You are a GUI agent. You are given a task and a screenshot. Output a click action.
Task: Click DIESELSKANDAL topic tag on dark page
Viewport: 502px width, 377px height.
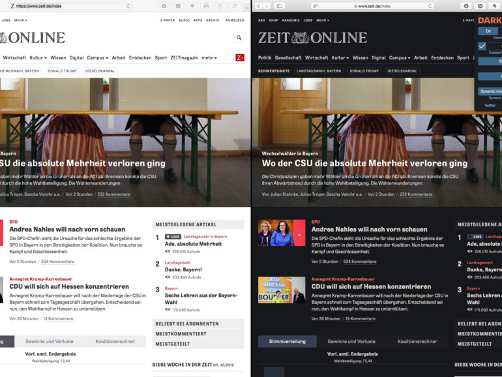pyautogui.click(x=402, y=71)
